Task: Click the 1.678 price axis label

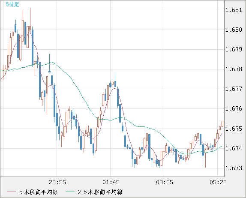Action: [234, 69]
